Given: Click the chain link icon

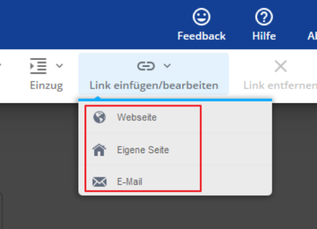Looking at the screenshot, I should 146,66.
